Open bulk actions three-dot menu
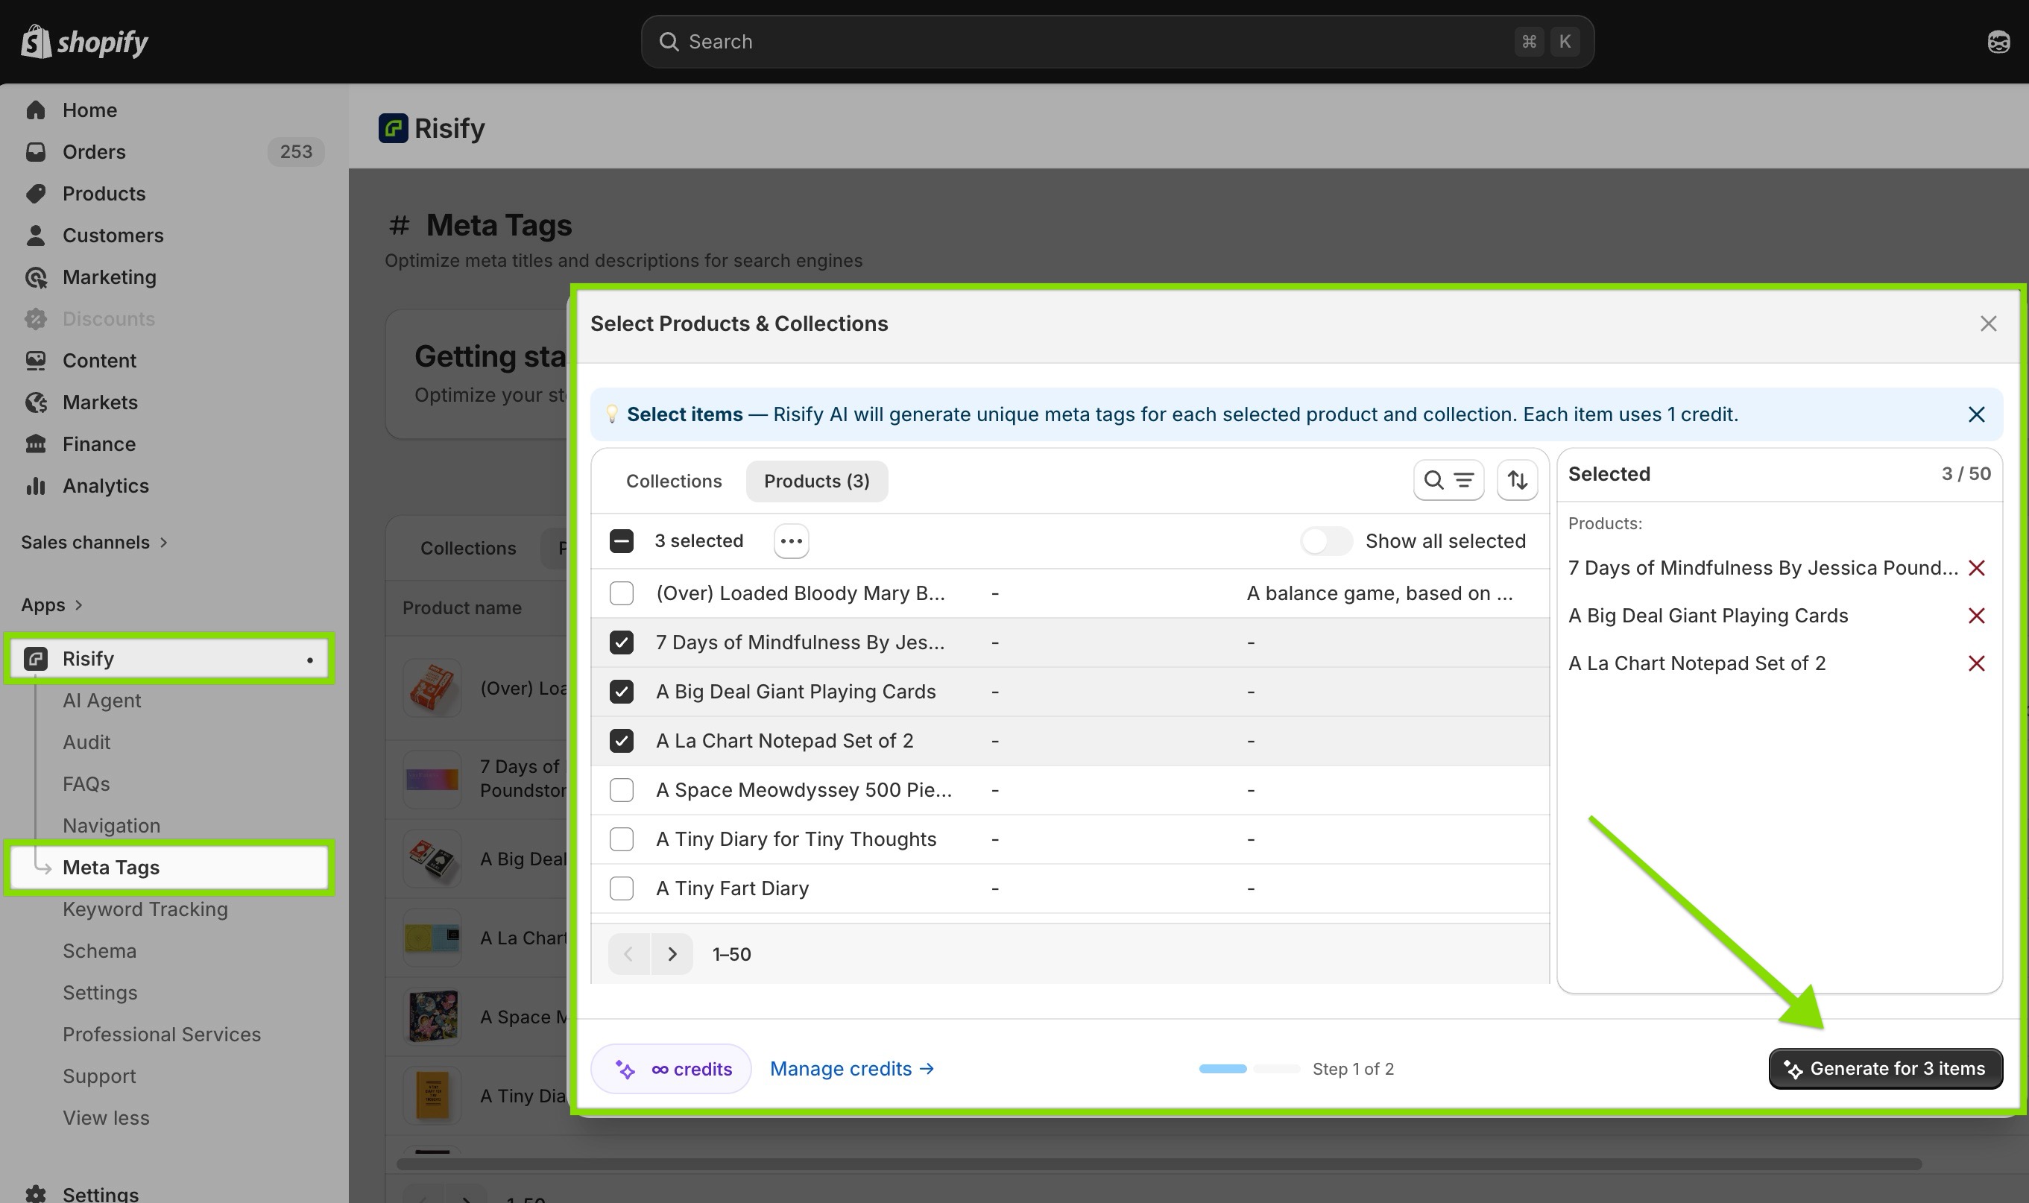Screen dimensions: 2029x1203 pos(791,540)
